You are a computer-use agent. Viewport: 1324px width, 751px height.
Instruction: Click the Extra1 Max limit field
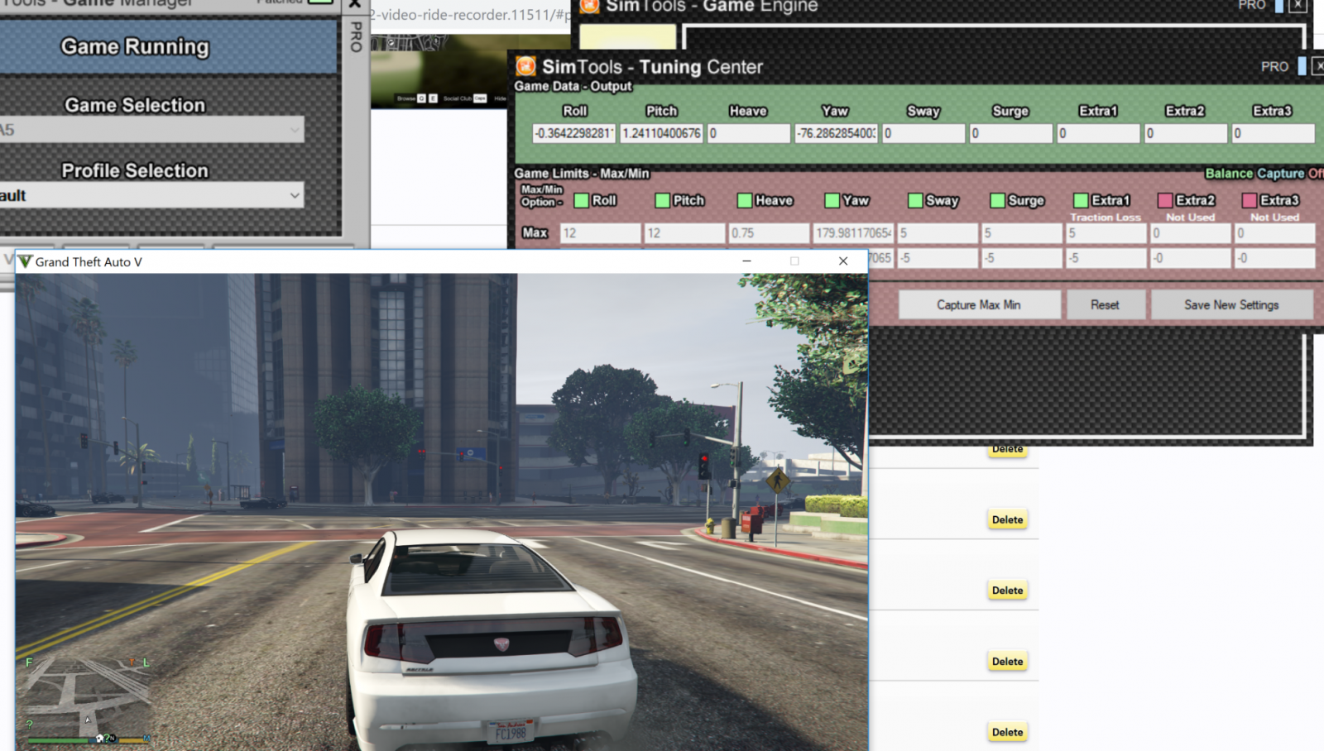tap(1107, 233)
